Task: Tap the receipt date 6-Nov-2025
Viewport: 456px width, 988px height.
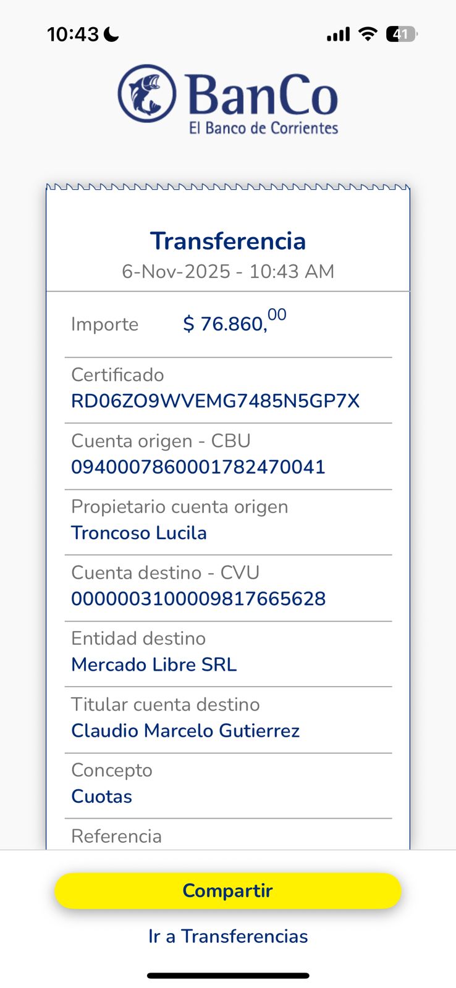Action: coord(176,272)
